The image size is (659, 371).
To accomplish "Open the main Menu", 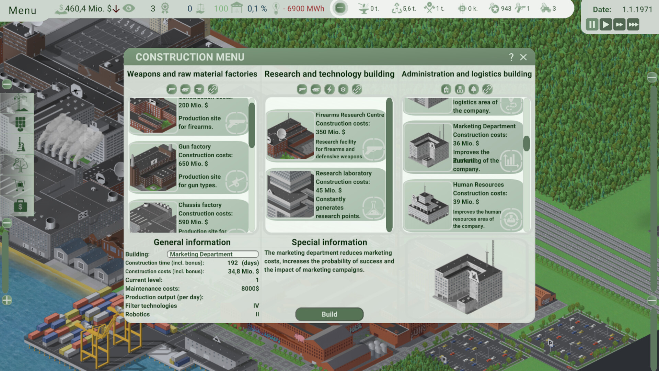I will [x=23, y=10].
